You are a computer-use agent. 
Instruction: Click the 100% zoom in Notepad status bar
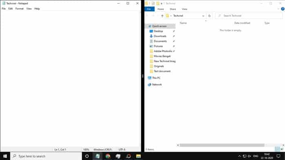pos(86,149)
